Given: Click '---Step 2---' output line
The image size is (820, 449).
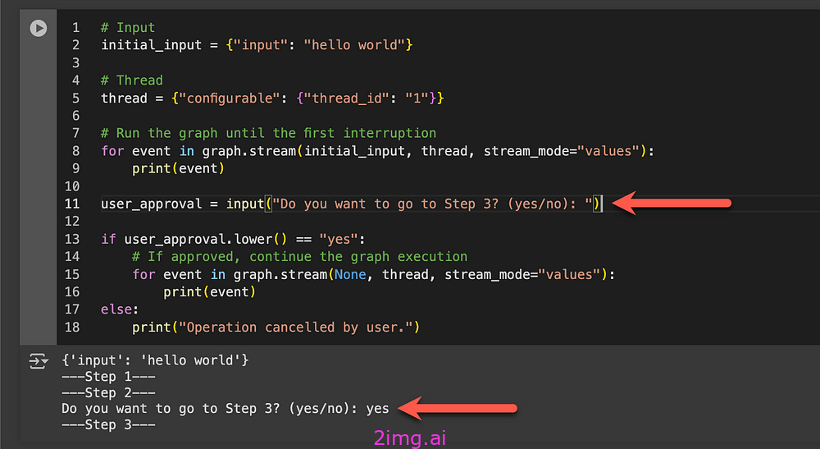Looking at the screenshot, I should pyautogui.click(x=108, y=392).
